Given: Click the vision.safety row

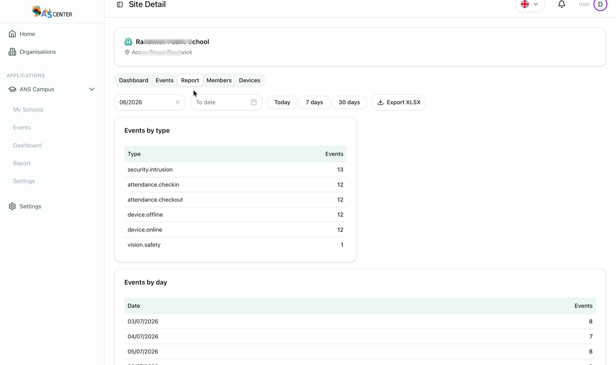Looking at the screenshot, I should (235, 245).
